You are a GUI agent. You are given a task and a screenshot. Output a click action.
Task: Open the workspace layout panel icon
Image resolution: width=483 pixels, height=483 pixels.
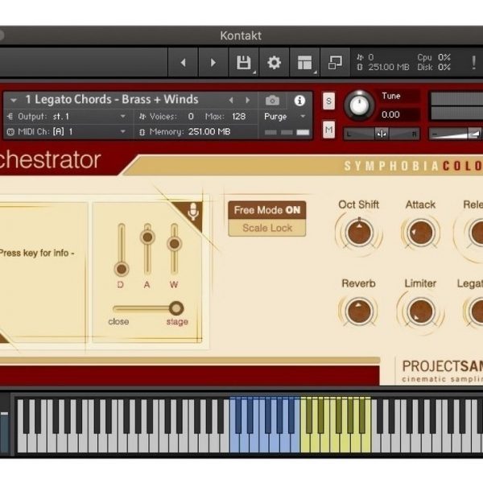point(304,63)
